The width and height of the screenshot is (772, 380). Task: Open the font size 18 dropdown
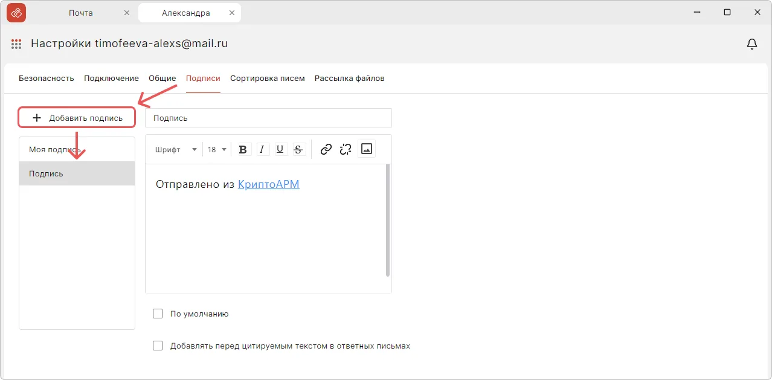tap(216, 149)
